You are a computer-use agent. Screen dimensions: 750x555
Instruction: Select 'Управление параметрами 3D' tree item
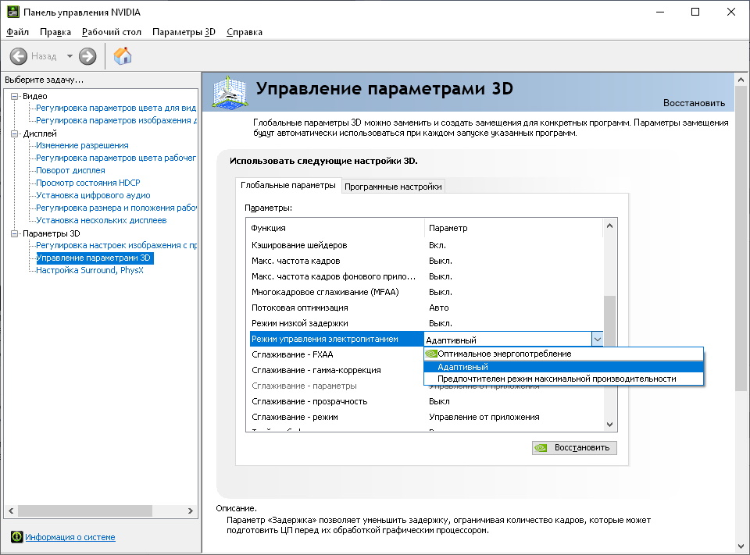(95, 258)
